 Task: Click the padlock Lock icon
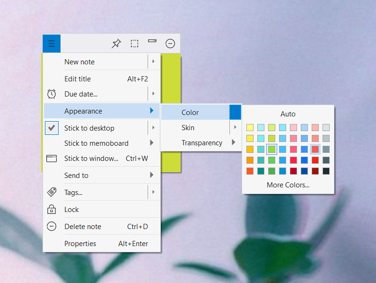pos(52,209)
